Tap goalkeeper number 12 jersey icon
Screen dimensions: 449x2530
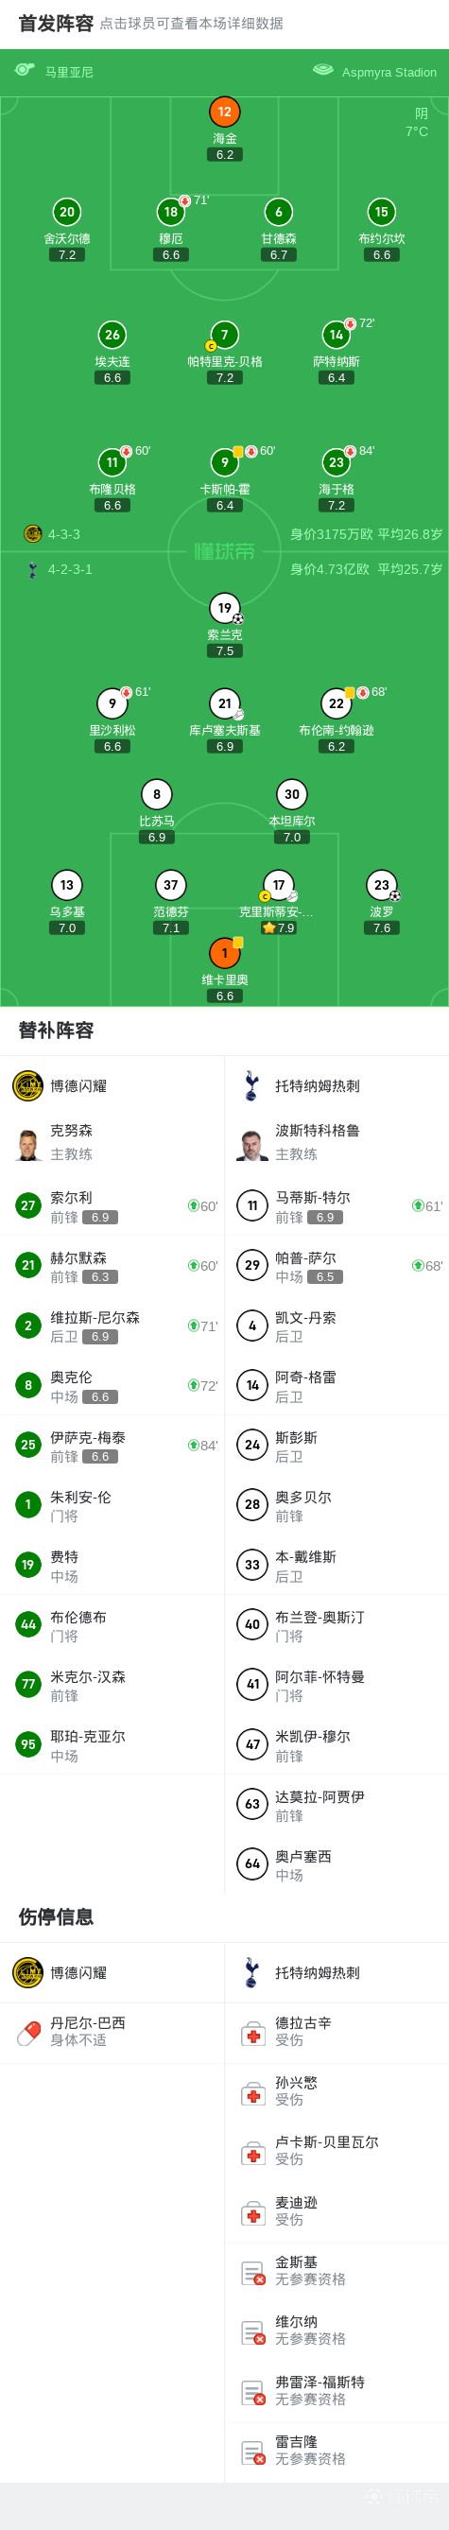click(x=225, y=112)
